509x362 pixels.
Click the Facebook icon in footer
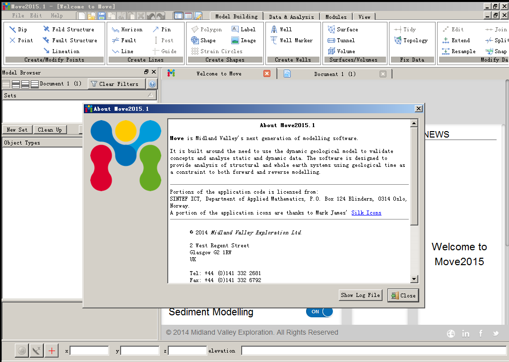tap(481, 334)
